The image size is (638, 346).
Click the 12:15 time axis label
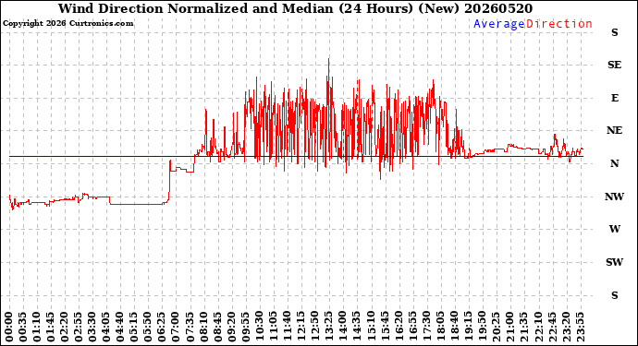(x=302, y=327)
